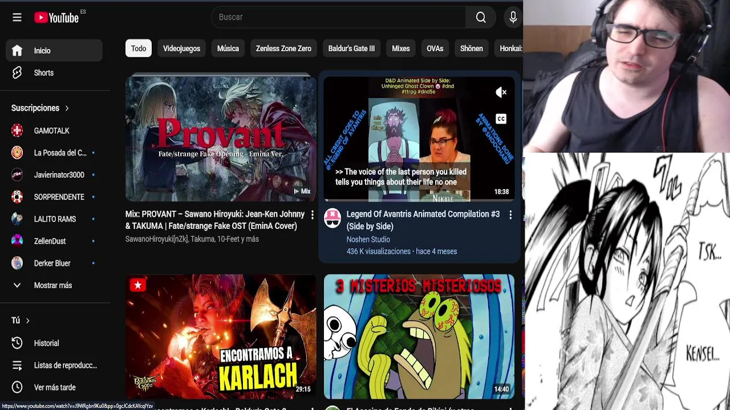Click the Mix badge on Provant thumbnail
Image resolution: width=730 pixels, height=410 pixels.
[302, 191]
